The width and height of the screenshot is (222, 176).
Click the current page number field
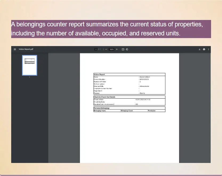pos(96,49)
